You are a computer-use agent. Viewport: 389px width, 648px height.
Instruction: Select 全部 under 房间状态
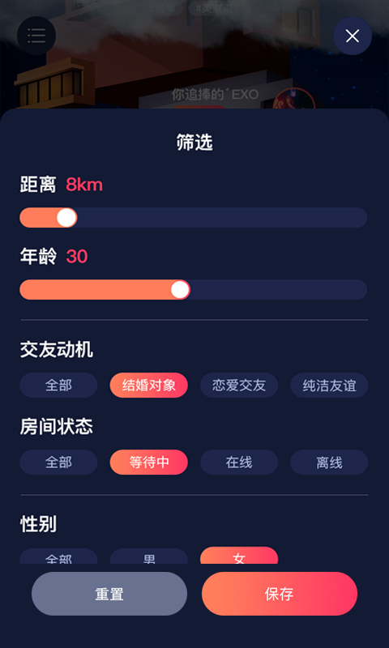(x=58, y=462)
